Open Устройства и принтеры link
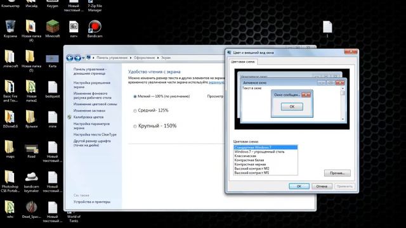This screenshot has width=406, height=228. point(92,201)
